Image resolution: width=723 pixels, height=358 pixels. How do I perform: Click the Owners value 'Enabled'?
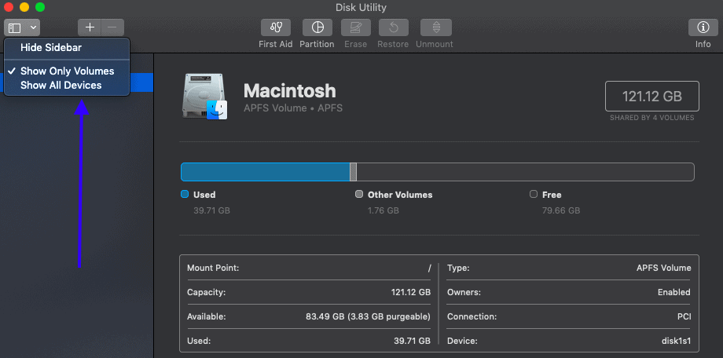click(674, 292)
